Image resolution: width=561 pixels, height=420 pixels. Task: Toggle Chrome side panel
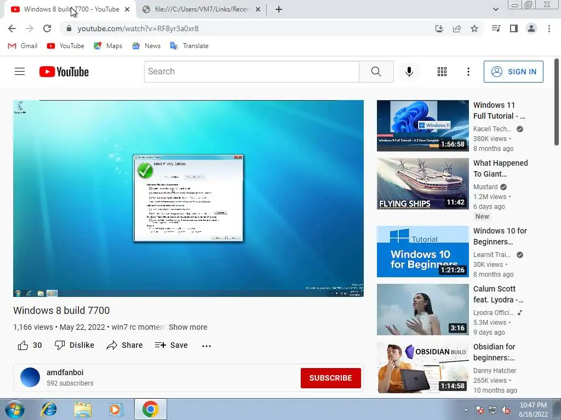tap(514, 28)
